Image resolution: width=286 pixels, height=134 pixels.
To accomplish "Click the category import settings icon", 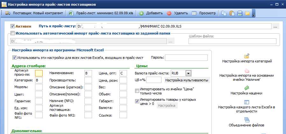I will point(247,55).
